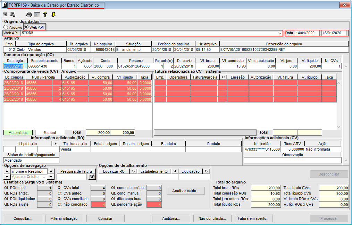This screenshot has width=352, height=225.
Task: Open help with the question mark icon
Action: click(x=45, y=15)
